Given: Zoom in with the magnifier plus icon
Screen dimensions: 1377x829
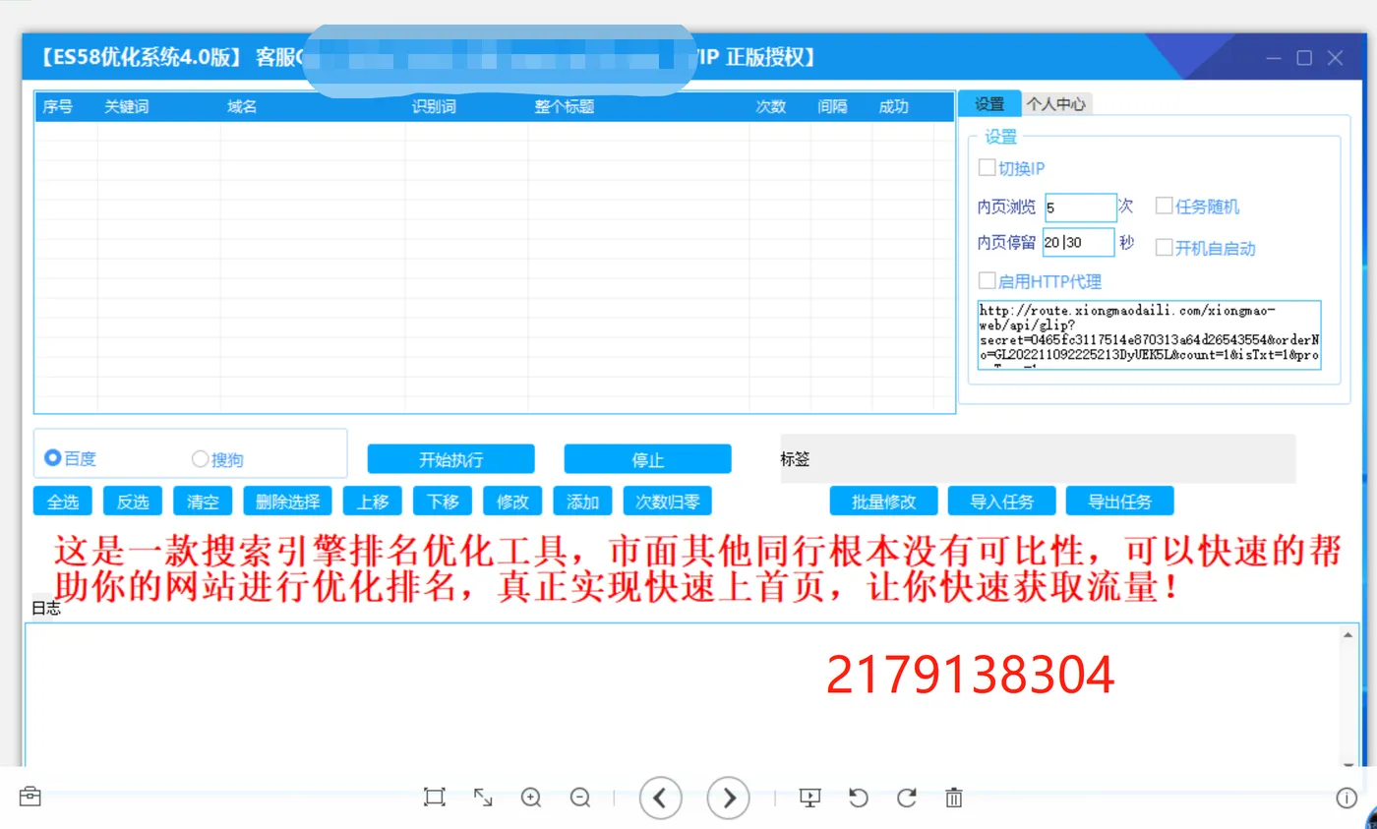Looking at the screenshot, I should (531, 797).
